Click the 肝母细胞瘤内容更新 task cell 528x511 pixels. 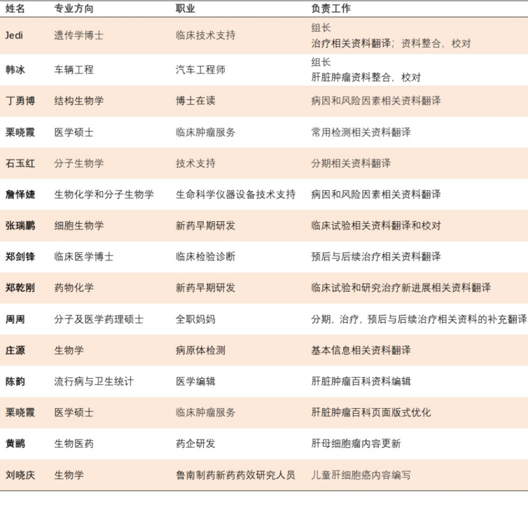tap(356, 444)
